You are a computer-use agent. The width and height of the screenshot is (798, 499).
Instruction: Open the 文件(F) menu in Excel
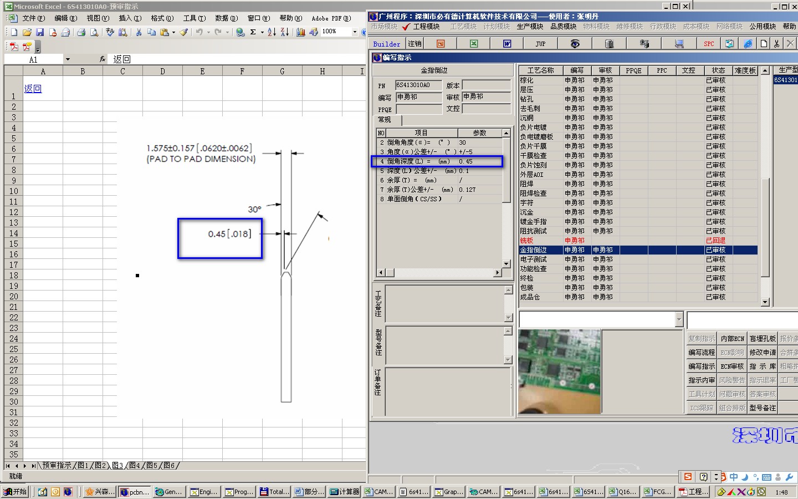33,18
